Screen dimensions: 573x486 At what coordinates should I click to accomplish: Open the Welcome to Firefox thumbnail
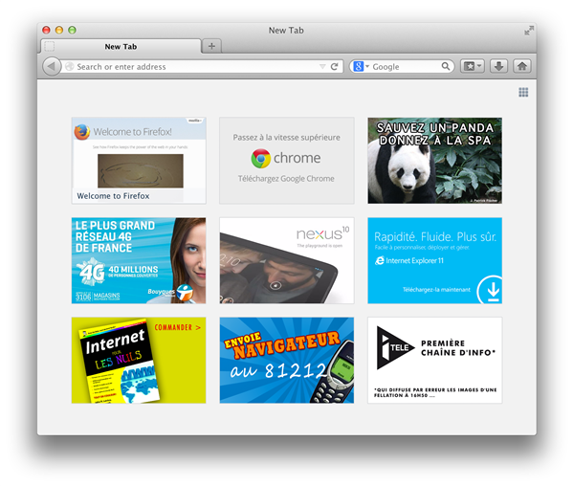[139, 161]
